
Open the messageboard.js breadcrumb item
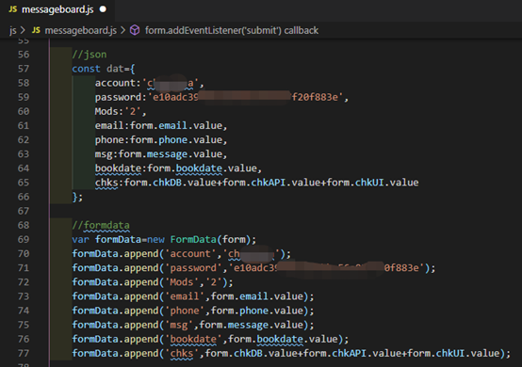(x=81, y=30)
